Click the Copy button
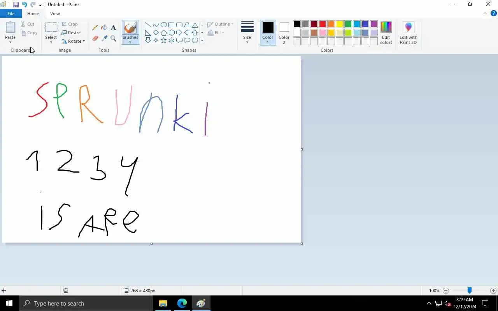Image resolution: width=498 pixels, height=311 pixels. 29,33
